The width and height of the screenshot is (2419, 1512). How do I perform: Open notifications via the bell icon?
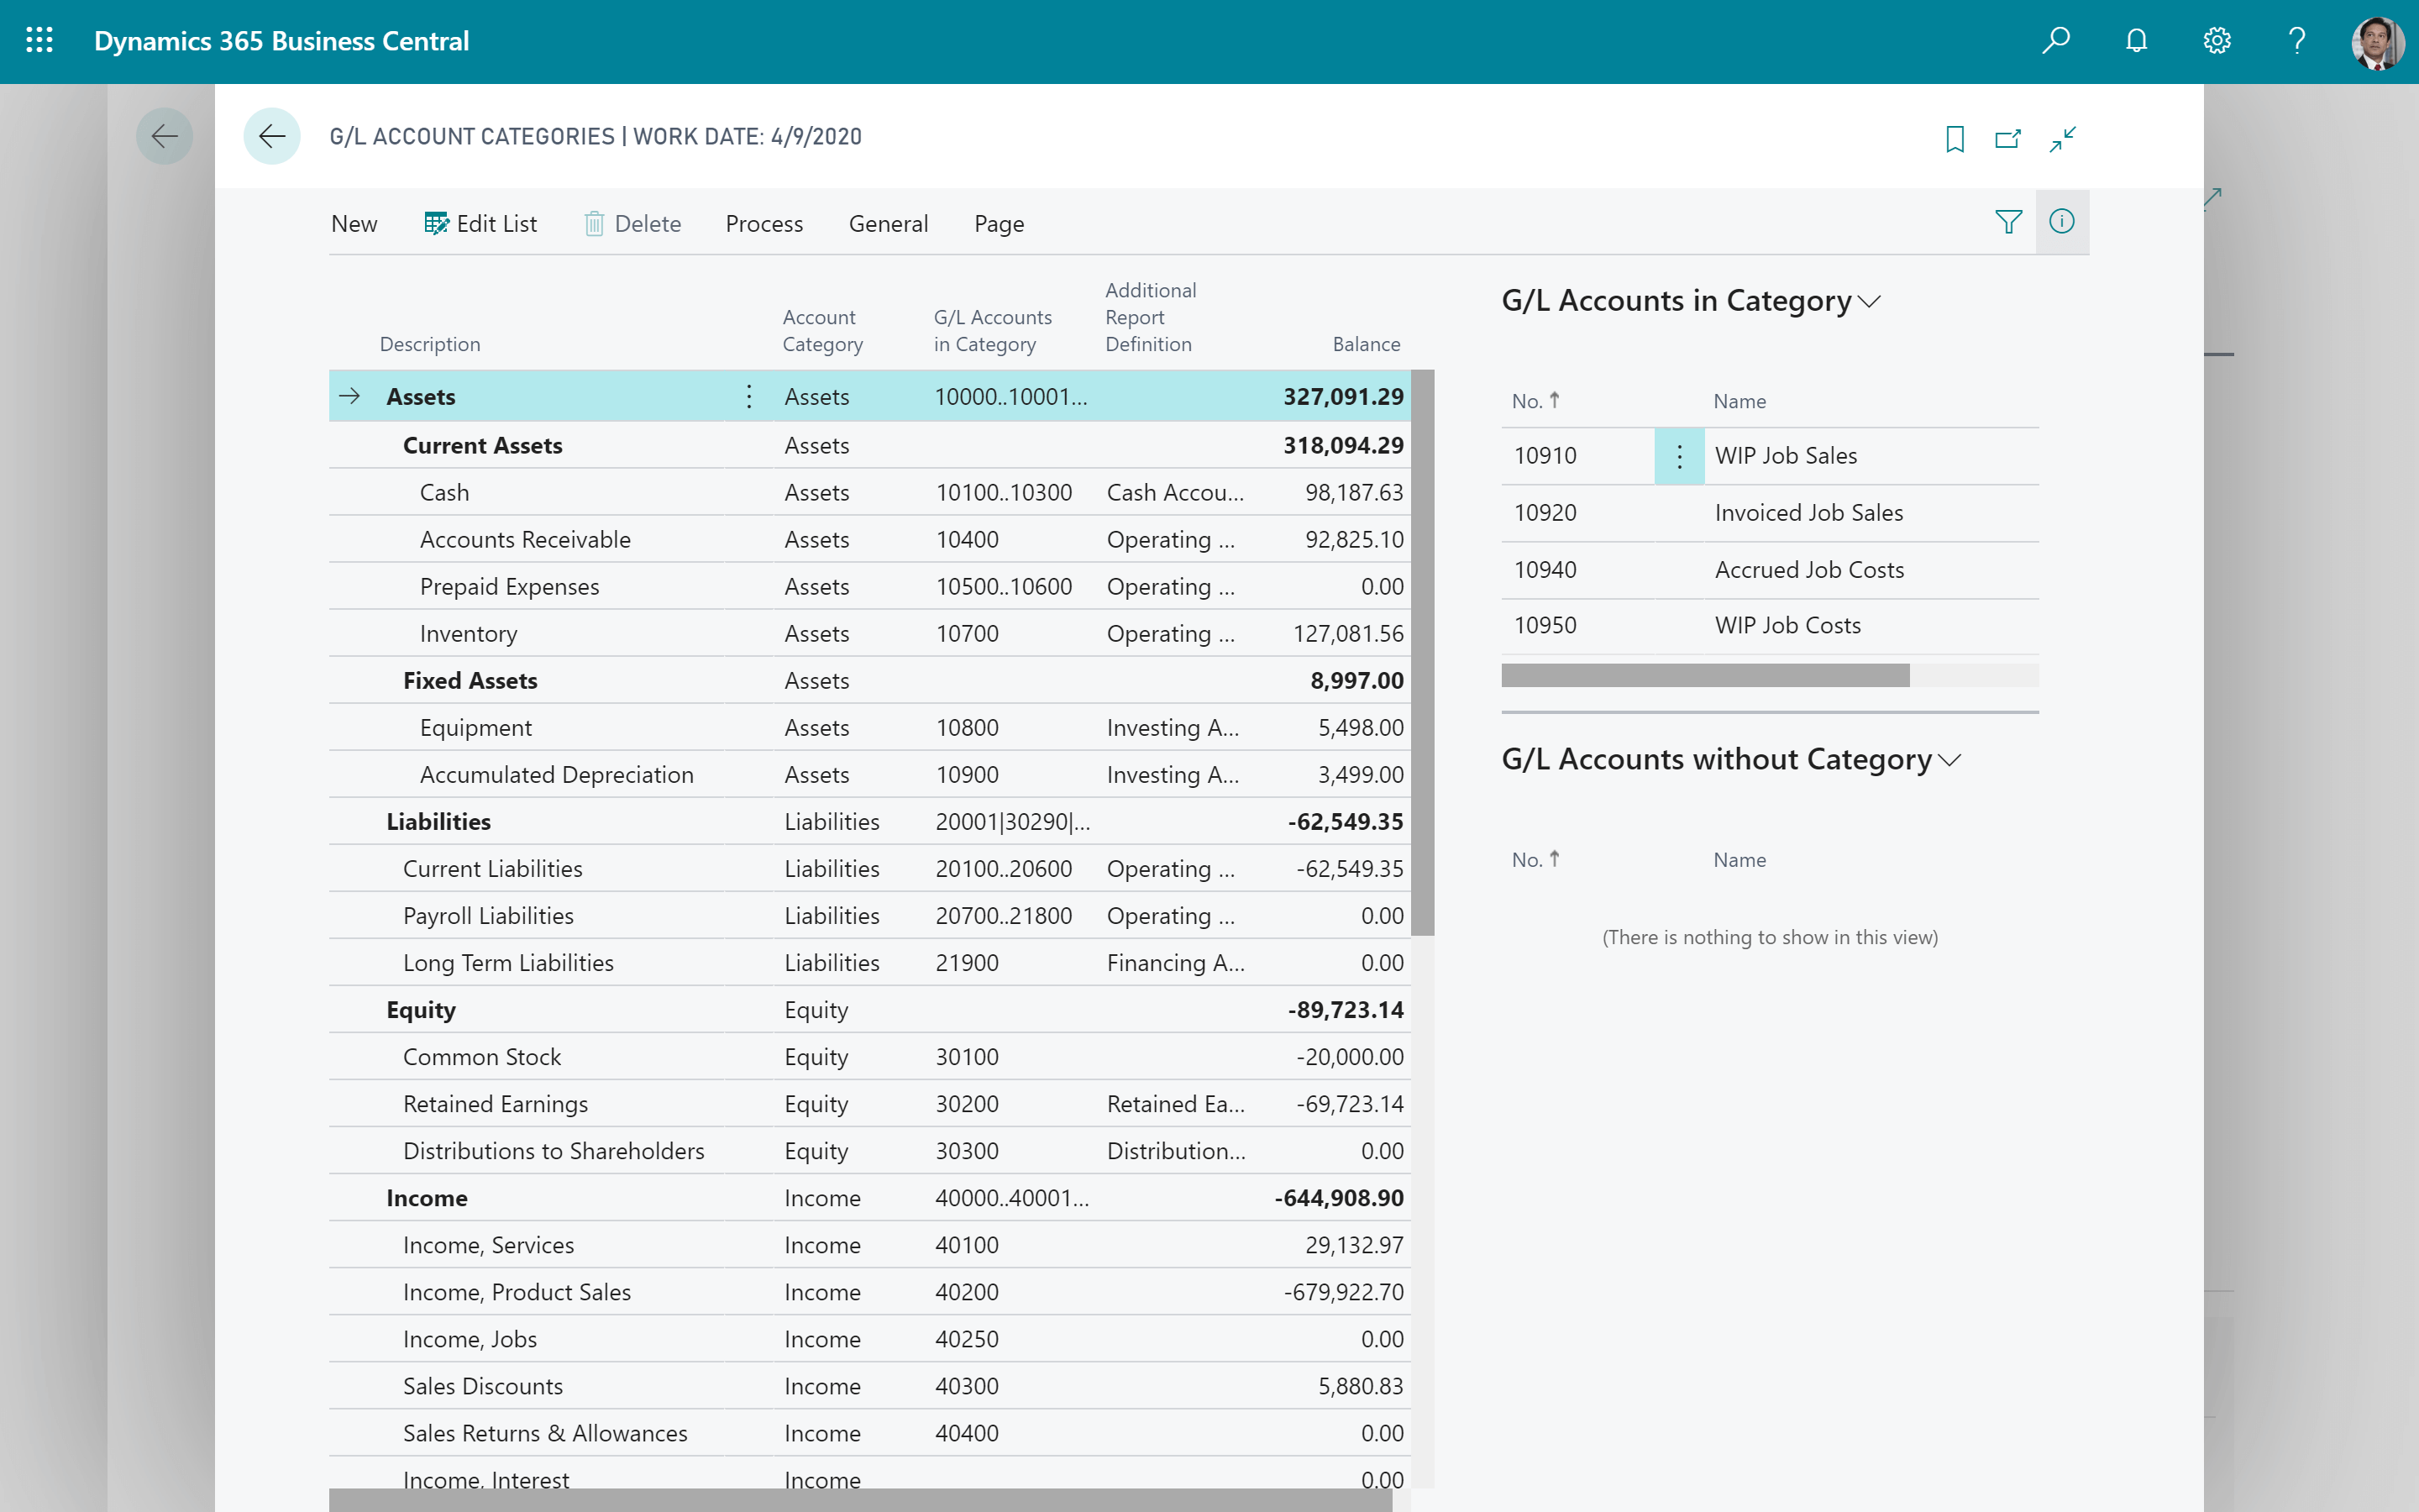[x=2136, y=41]
